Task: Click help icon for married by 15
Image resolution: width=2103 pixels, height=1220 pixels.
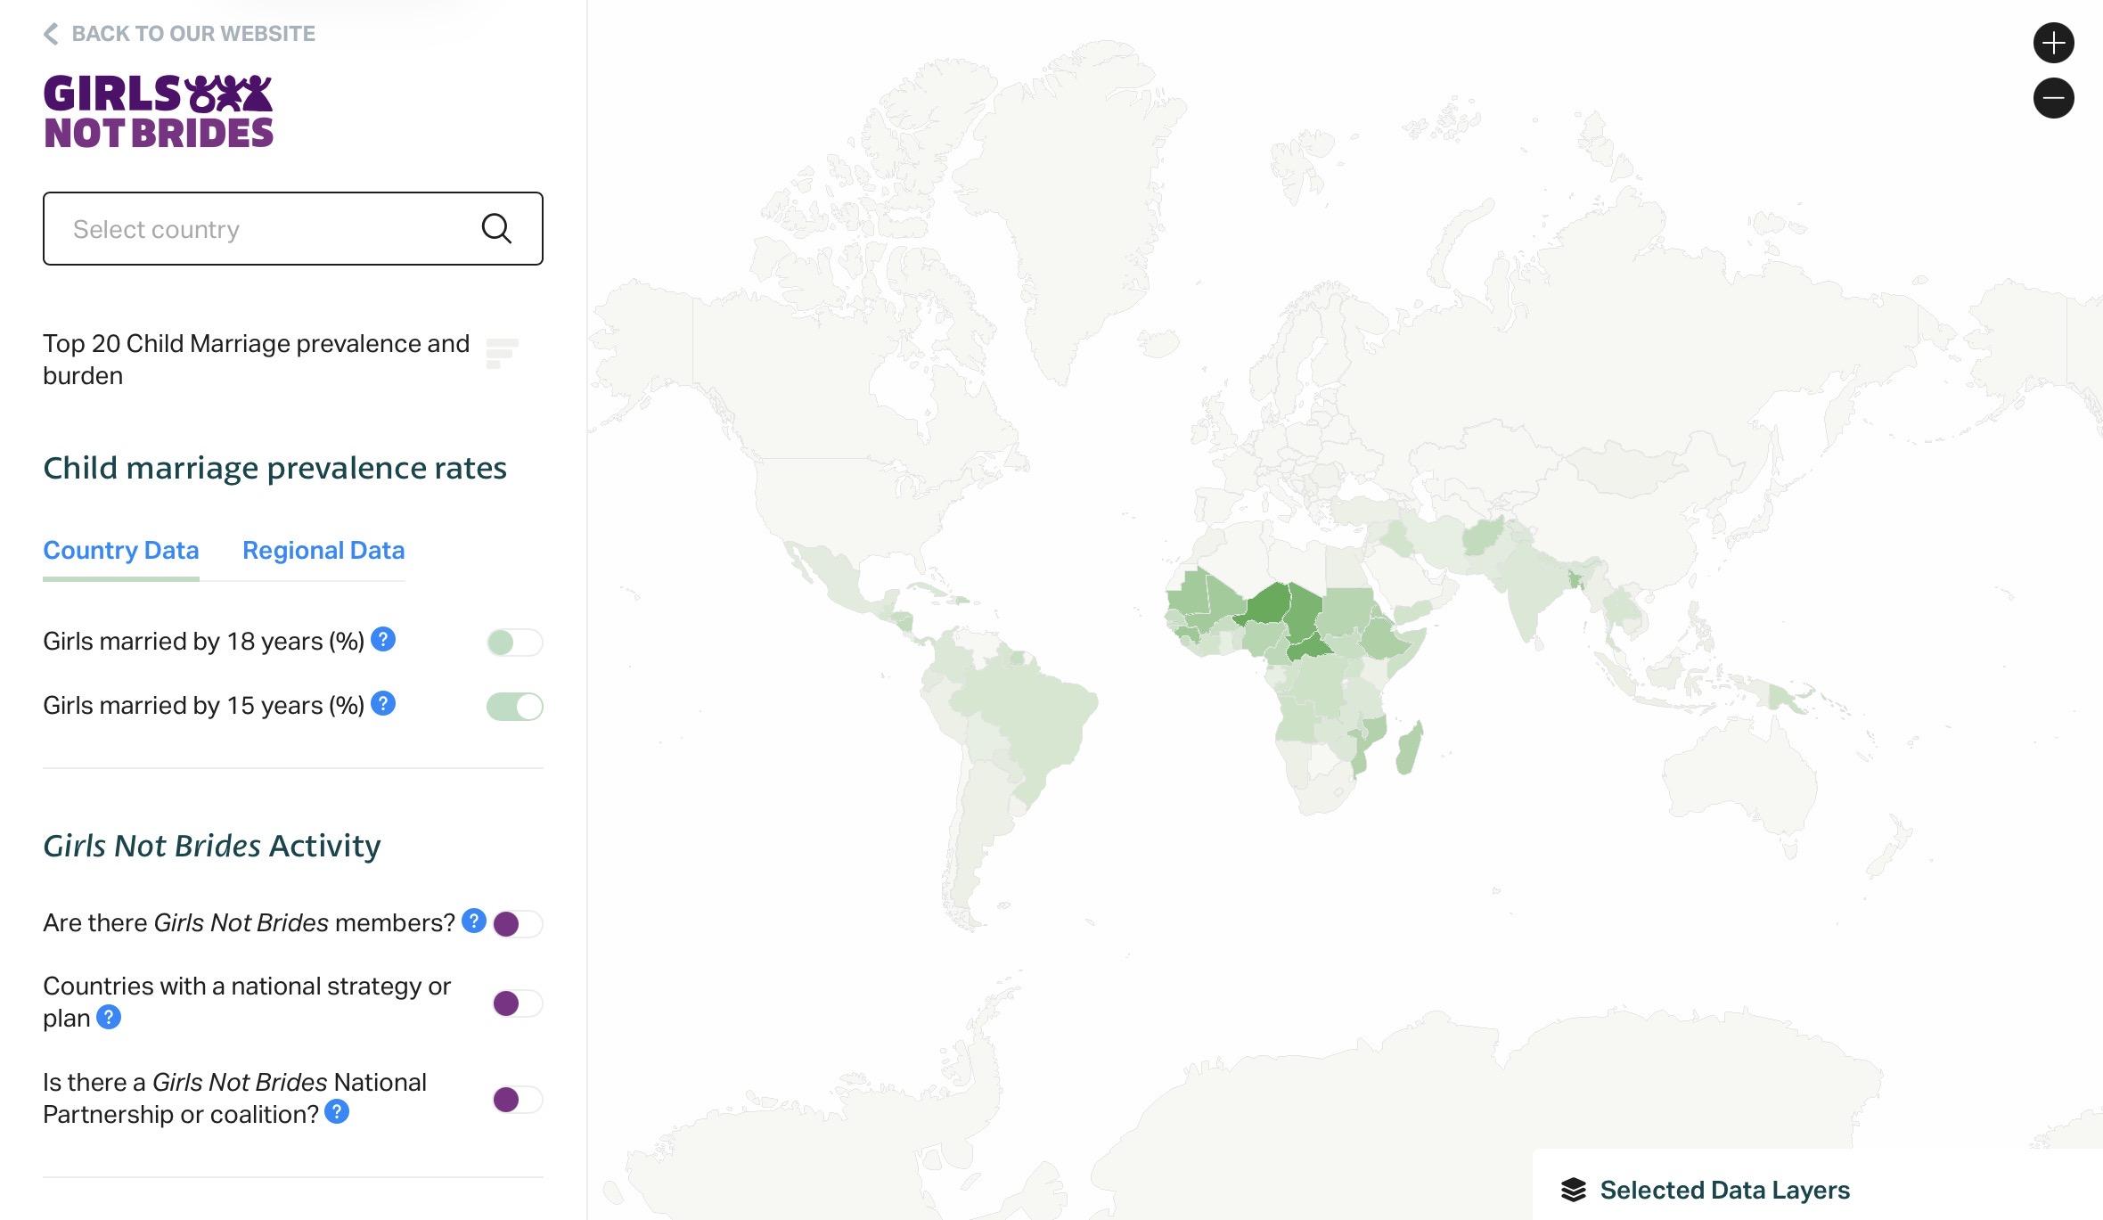Action: 383,703
